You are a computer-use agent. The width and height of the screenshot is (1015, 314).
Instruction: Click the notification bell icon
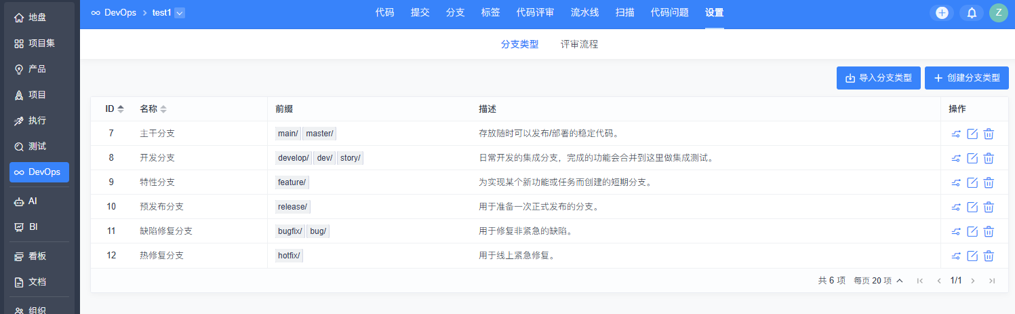point(971,13)
